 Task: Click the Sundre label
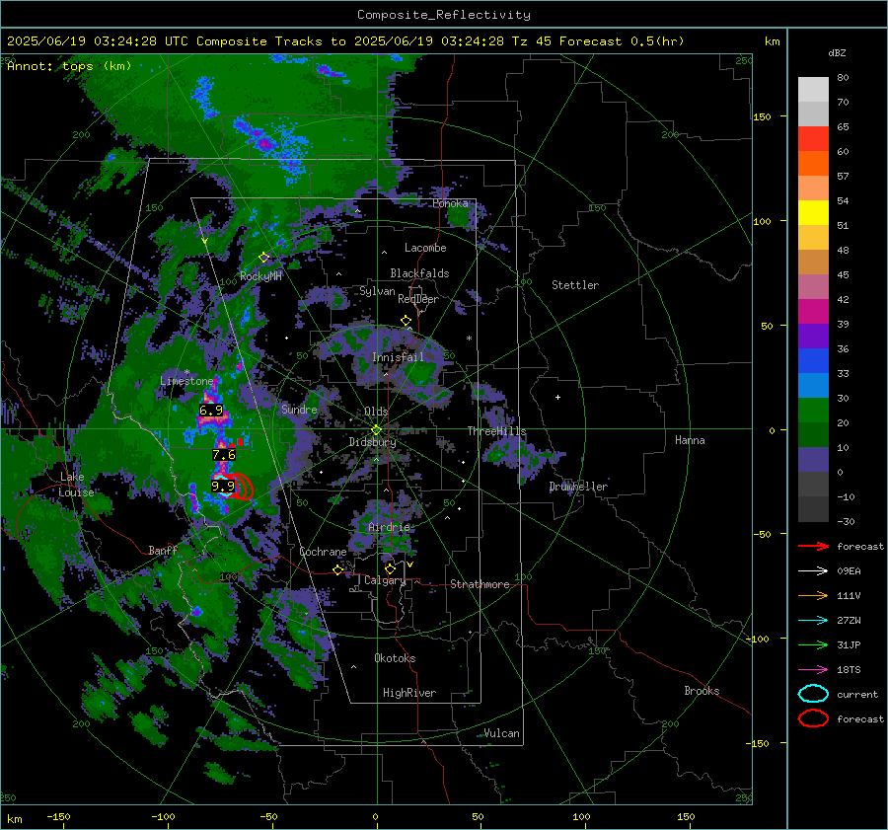(299, 409)
